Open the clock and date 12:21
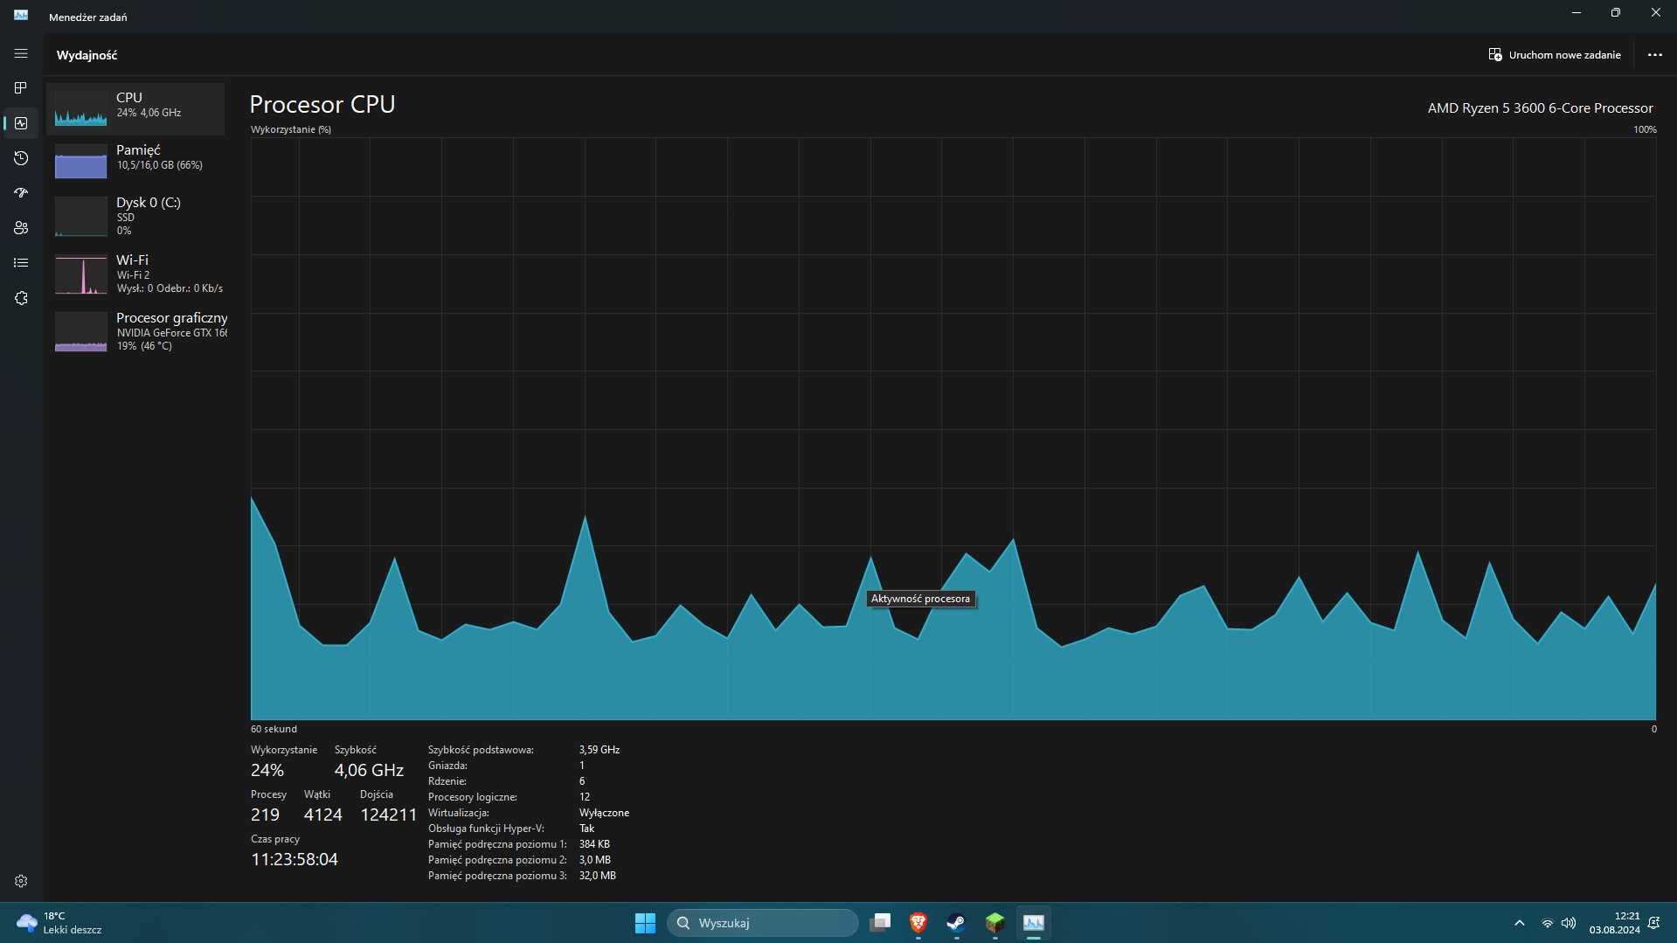 click(x=1614, y=923)
